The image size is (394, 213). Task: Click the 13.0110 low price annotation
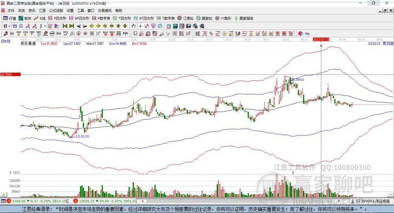click(82, 136)
